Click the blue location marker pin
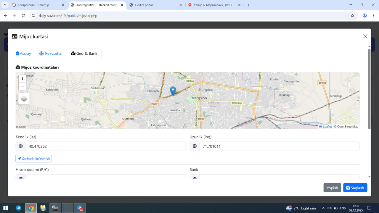 (173, 91)
